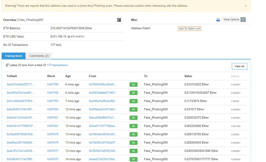Click the [TxFee] column header
Viewport: 266px width, 162px height.
[235, 76]
